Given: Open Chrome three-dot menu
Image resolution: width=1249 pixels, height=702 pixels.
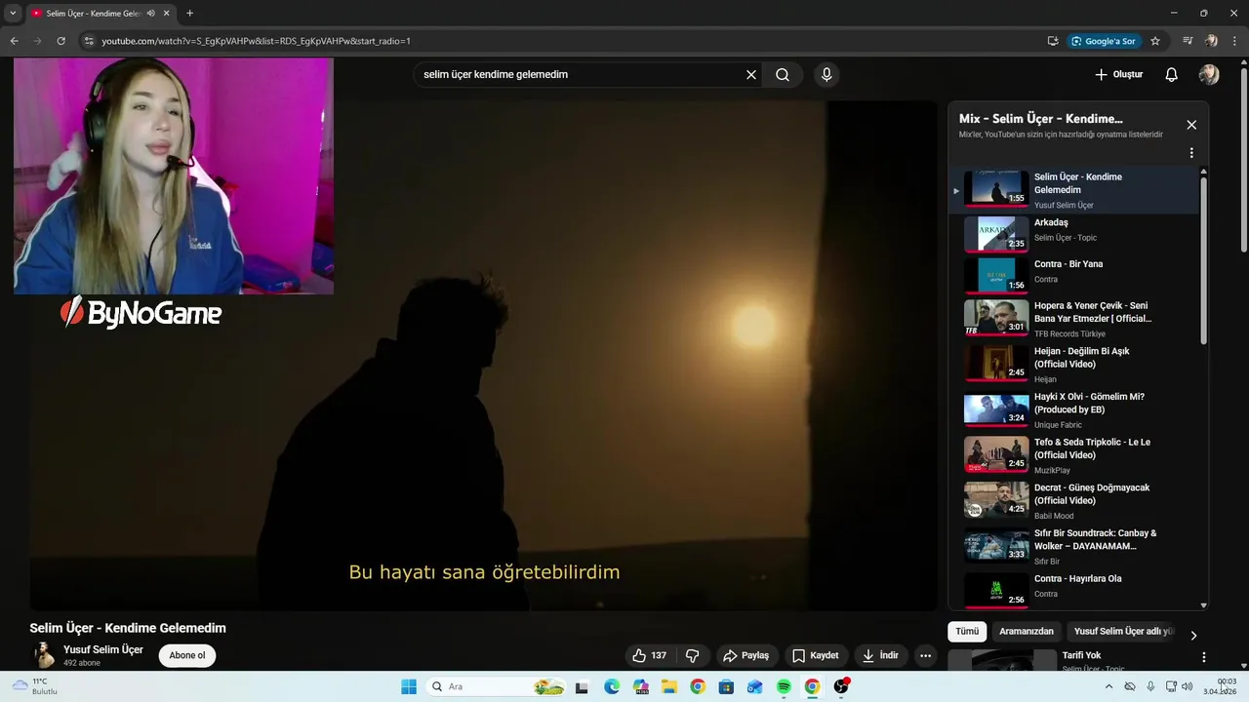Looking at the screenshot, I should [1233, 41].
